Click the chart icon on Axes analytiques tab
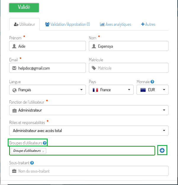This screenshot has width=178, height=185. pyautogui.click(x=102, y=24)
